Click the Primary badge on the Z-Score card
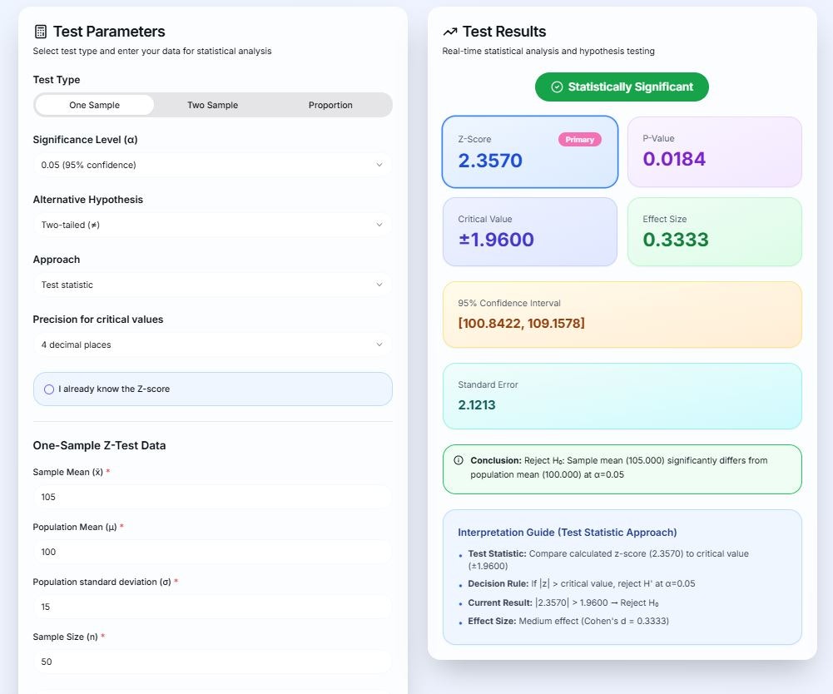Screen dimensions: 833x694 (x=579, y=140)
